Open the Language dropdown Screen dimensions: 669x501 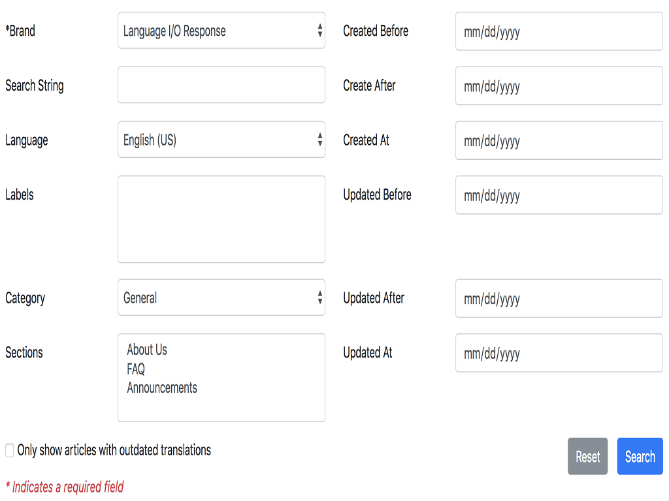coord(221,140)
